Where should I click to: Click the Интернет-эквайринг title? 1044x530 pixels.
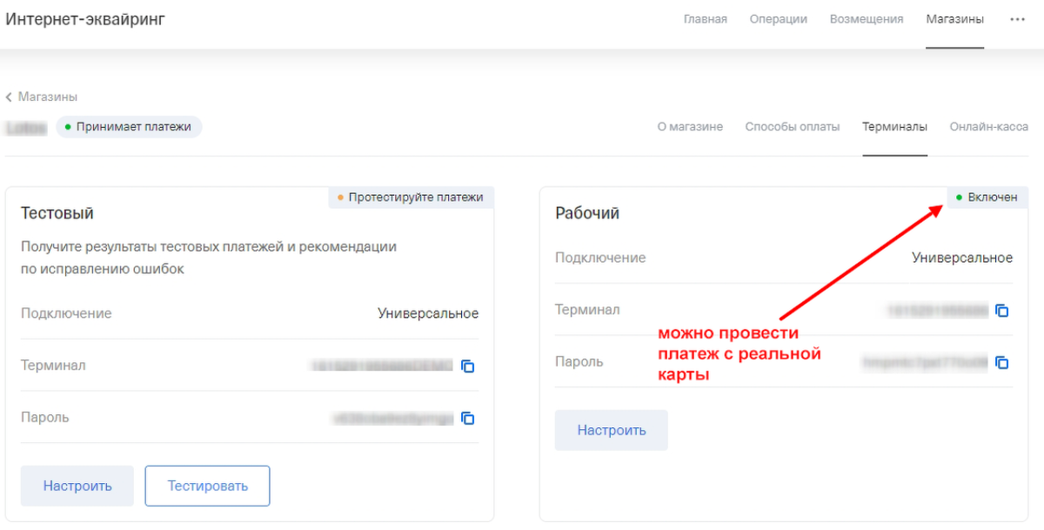(x=85, y=19)
